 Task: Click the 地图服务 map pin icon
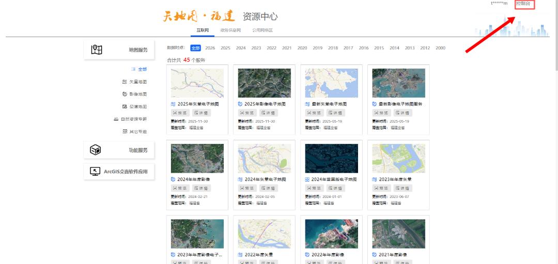coord(97,49)
